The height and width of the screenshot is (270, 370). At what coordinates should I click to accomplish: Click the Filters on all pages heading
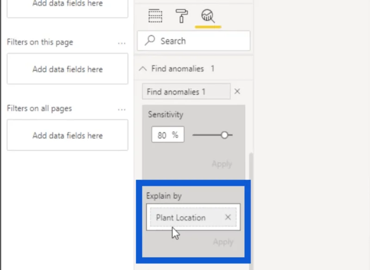coord(39,108)
